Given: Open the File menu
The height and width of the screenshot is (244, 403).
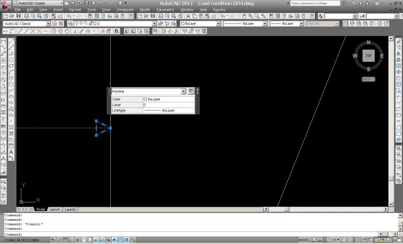Looking at the screenshot, I should (18, 10).
